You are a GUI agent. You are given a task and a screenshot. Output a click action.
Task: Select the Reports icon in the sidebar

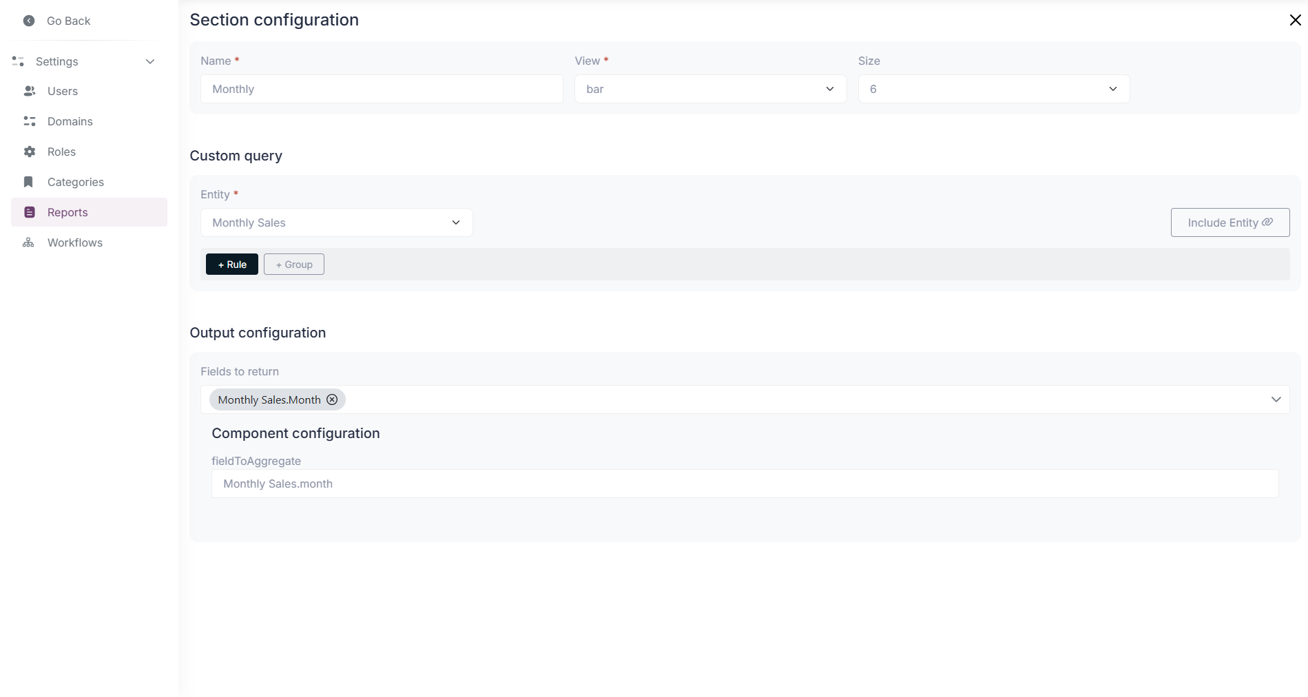[29, 212]
